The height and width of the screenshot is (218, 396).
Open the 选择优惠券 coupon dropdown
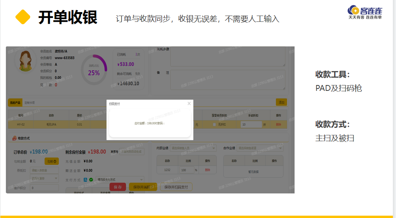[x=44, y=179]
